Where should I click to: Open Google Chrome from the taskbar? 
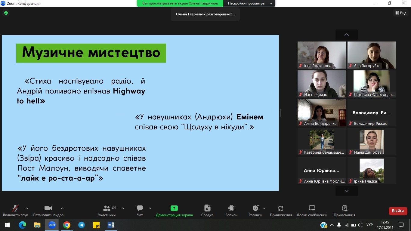pyautogui.click(x=67, y=225)
